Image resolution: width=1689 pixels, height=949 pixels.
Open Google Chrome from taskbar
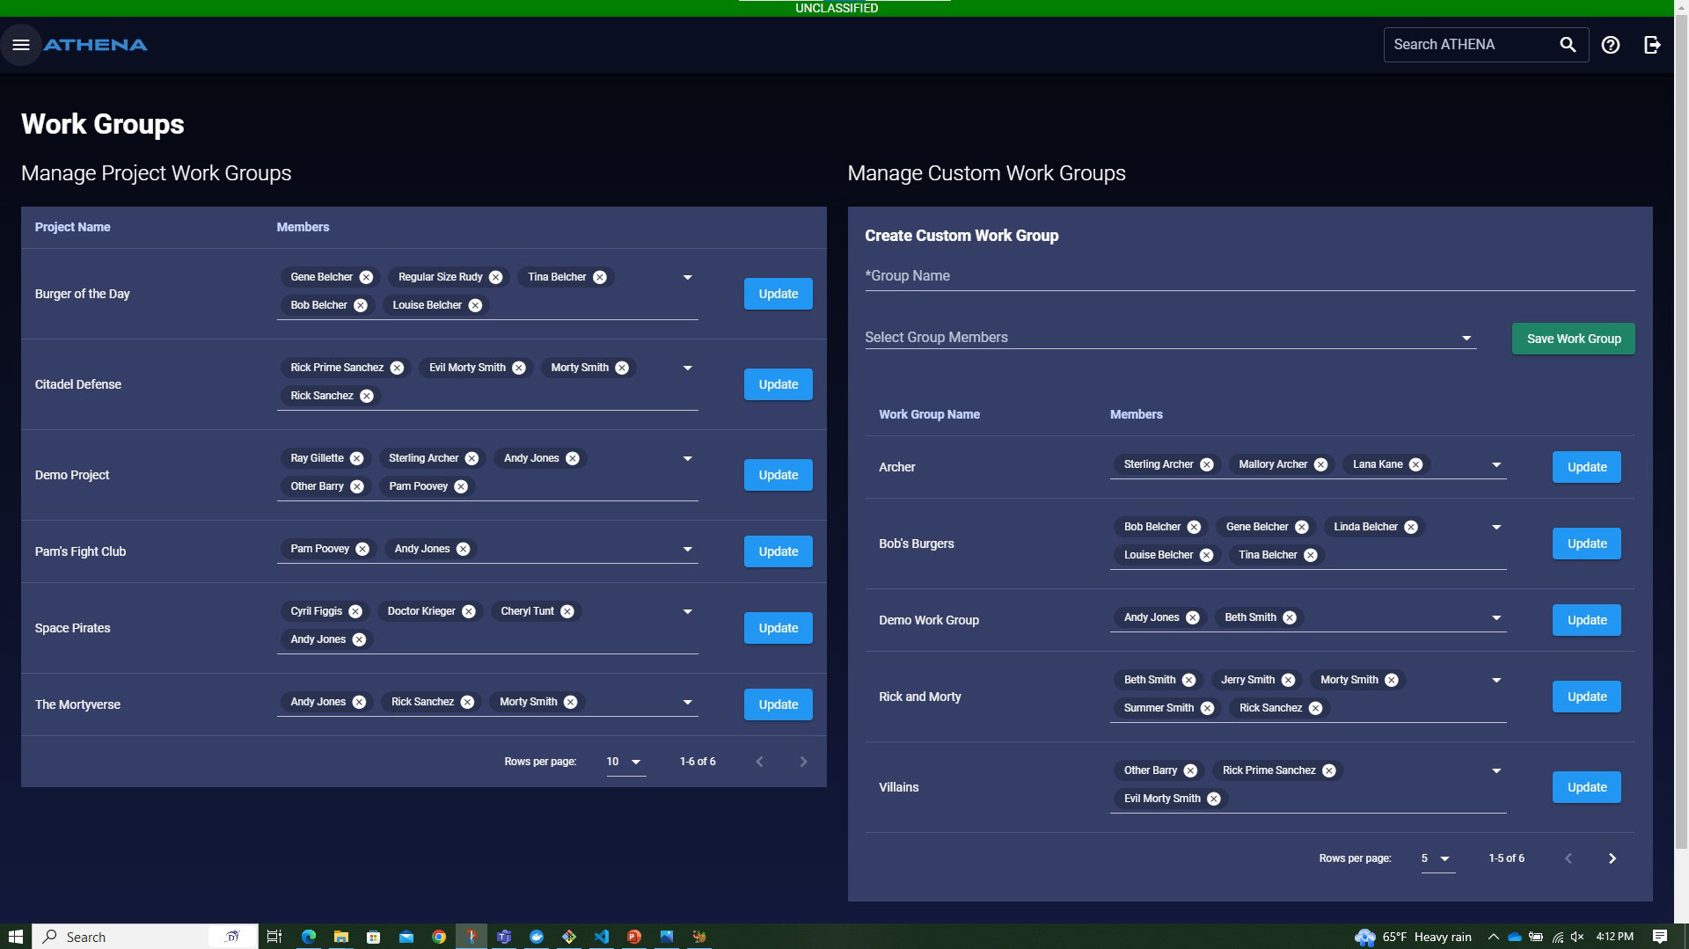[438, 937]
